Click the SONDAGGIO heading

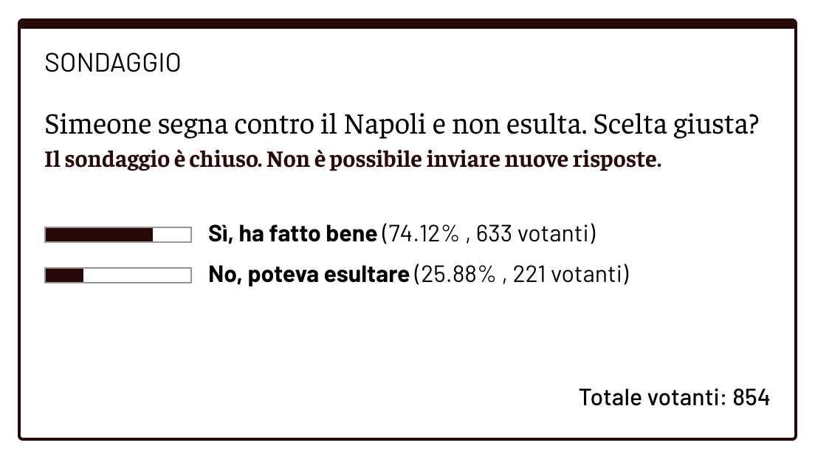pos(112,63)
